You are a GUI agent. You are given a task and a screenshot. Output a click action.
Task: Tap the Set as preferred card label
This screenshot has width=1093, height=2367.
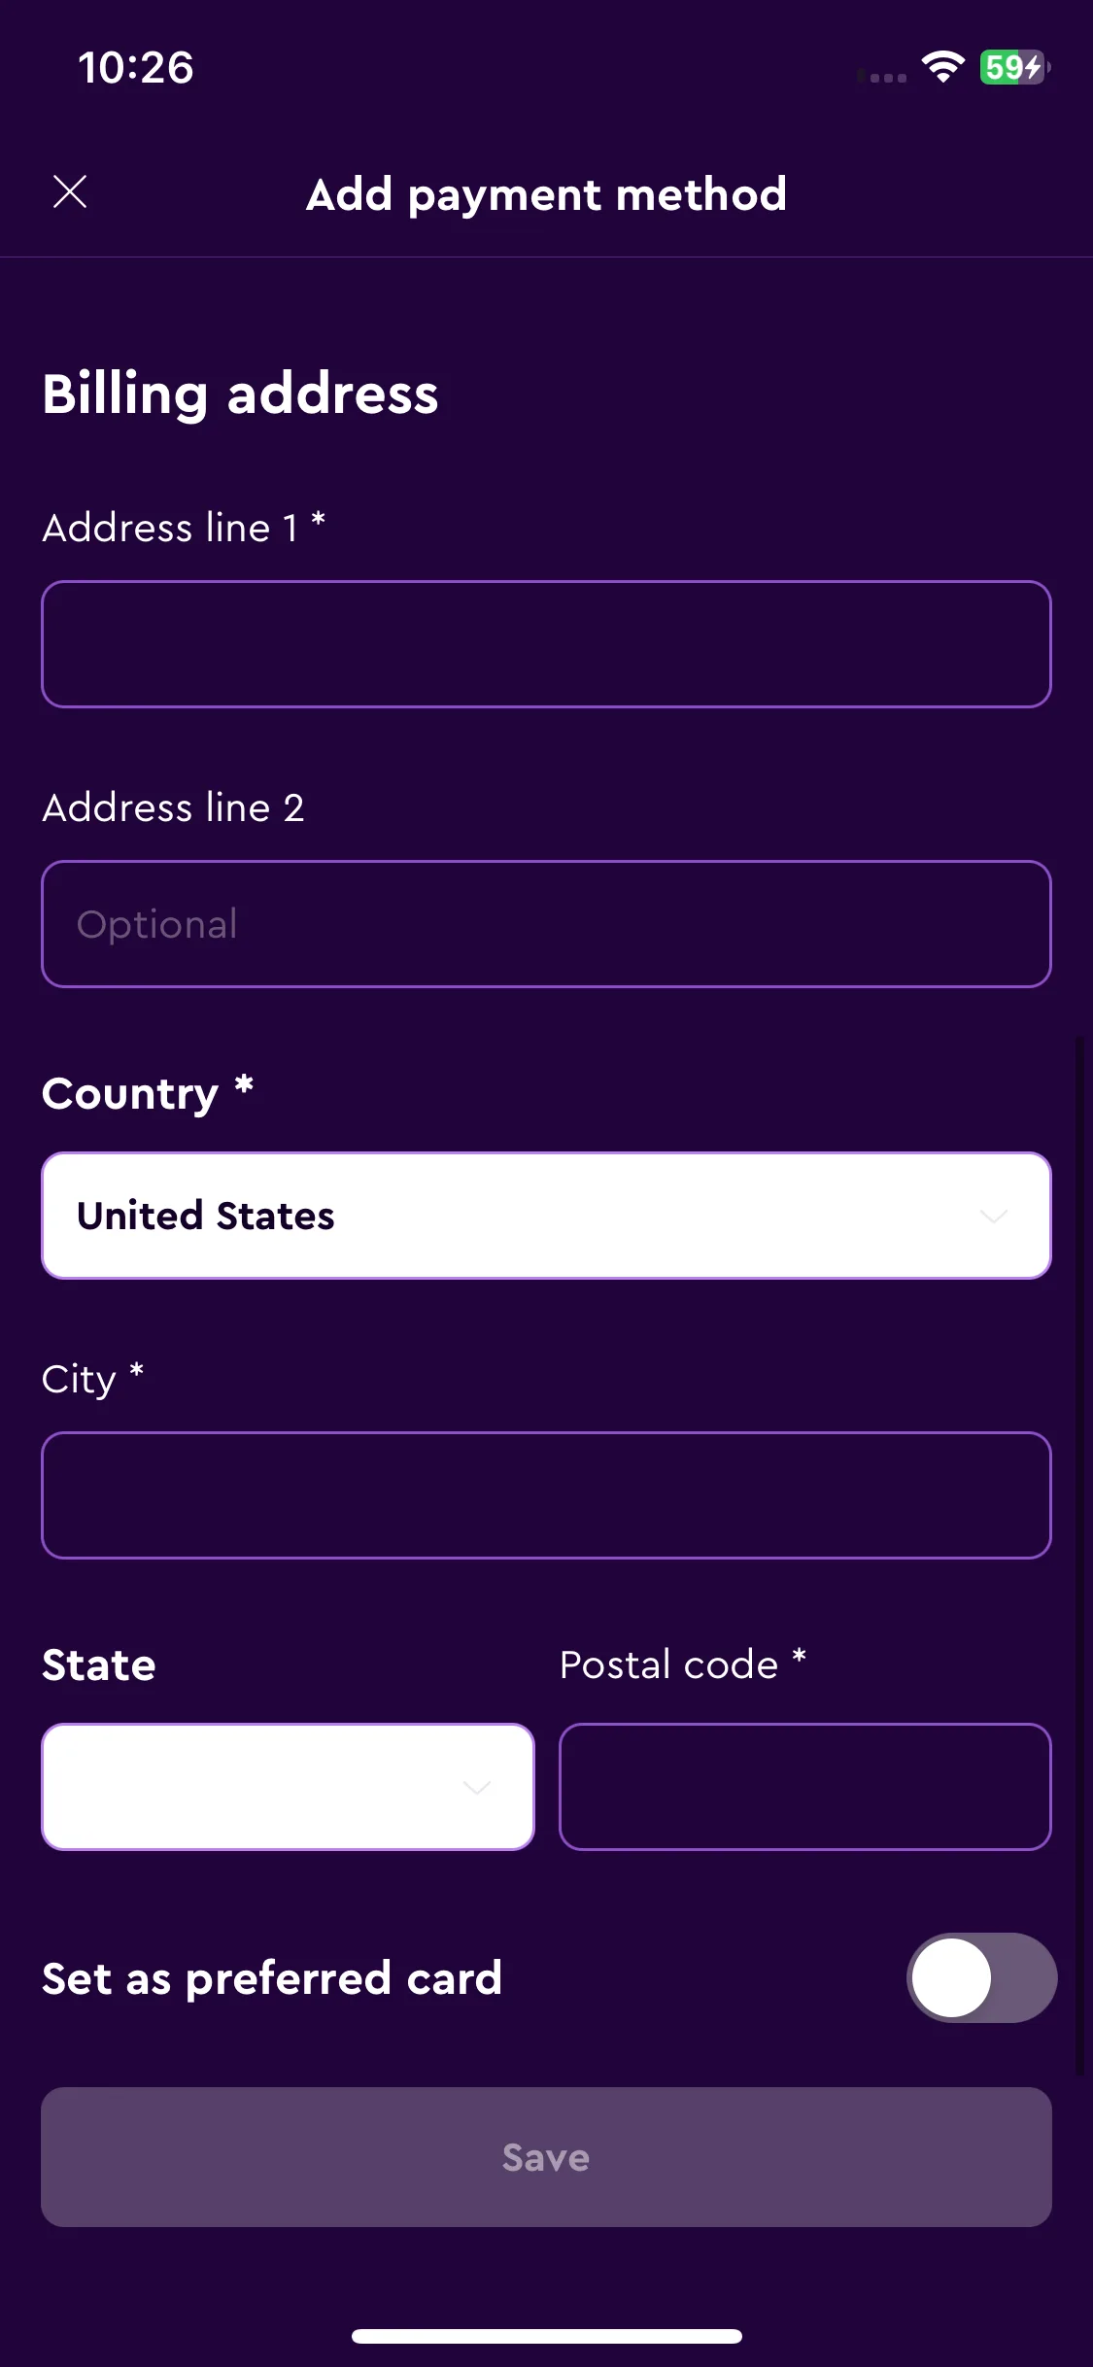pos(272,1978)
